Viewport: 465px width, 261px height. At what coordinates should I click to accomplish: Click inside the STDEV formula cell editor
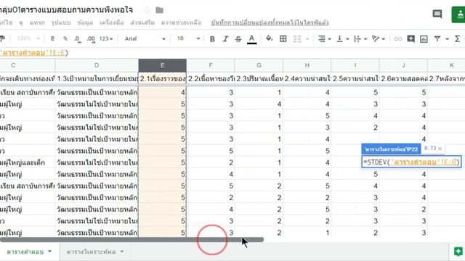(411, 162)
